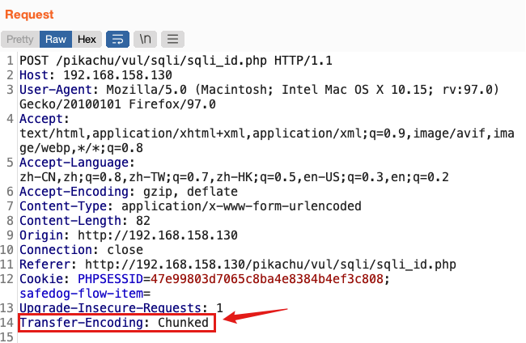Switch to the Raw view tab

pos(56,39)
